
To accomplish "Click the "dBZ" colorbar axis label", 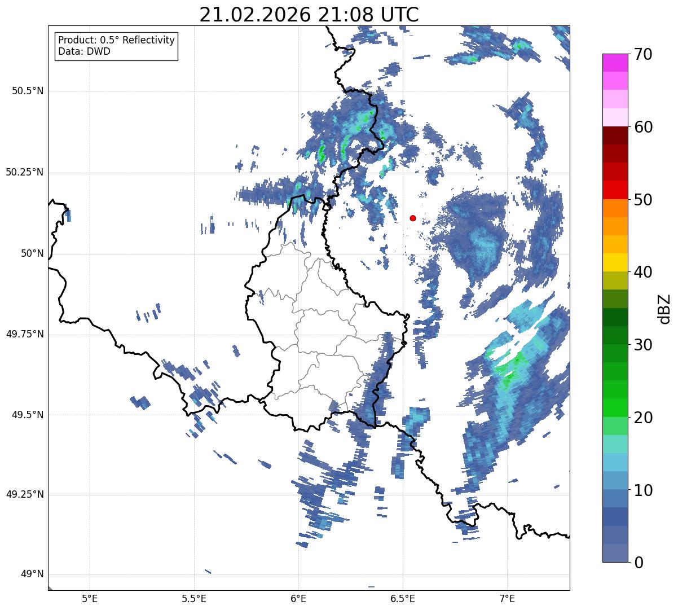I will point(665,308).
